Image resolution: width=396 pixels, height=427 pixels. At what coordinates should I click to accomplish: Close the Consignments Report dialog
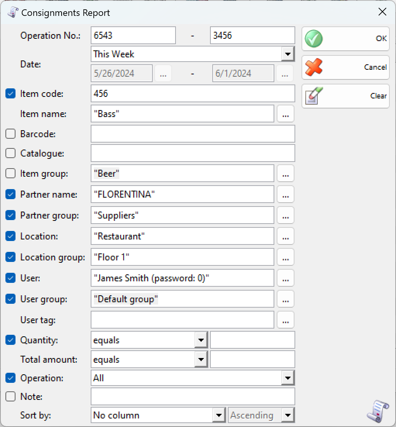(382, 12)
